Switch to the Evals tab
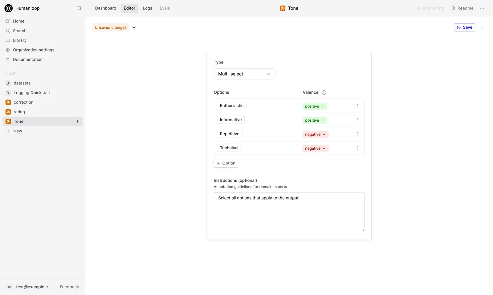The image size is (493, 295). [x=165, y=8]
